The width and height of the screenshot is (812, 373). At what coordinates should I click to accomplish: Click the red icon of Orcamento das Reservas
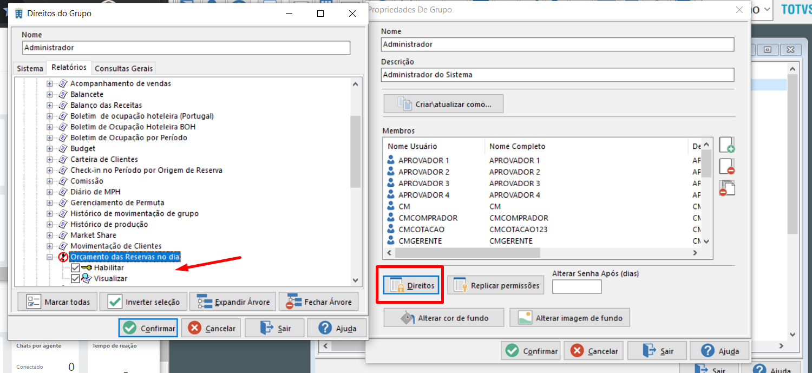click(x=63, y=257)
